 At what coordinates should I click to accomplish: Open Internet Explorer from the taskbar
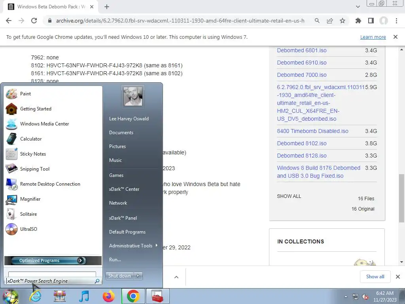tap(35, 296)
